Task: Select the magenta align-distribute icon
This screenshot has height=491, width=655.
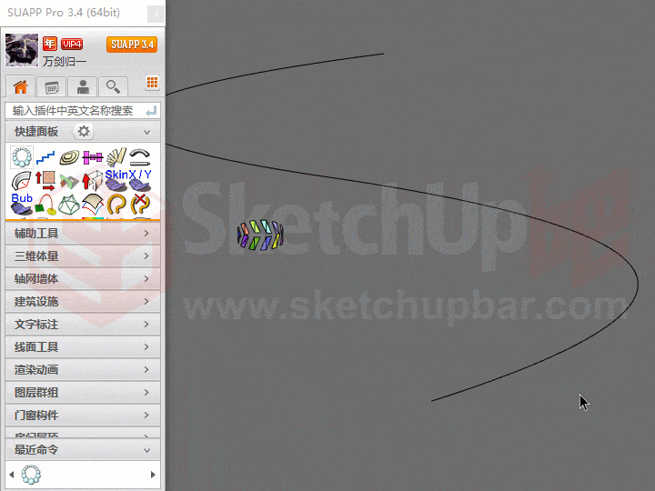Action: click(x=93, y=158)
